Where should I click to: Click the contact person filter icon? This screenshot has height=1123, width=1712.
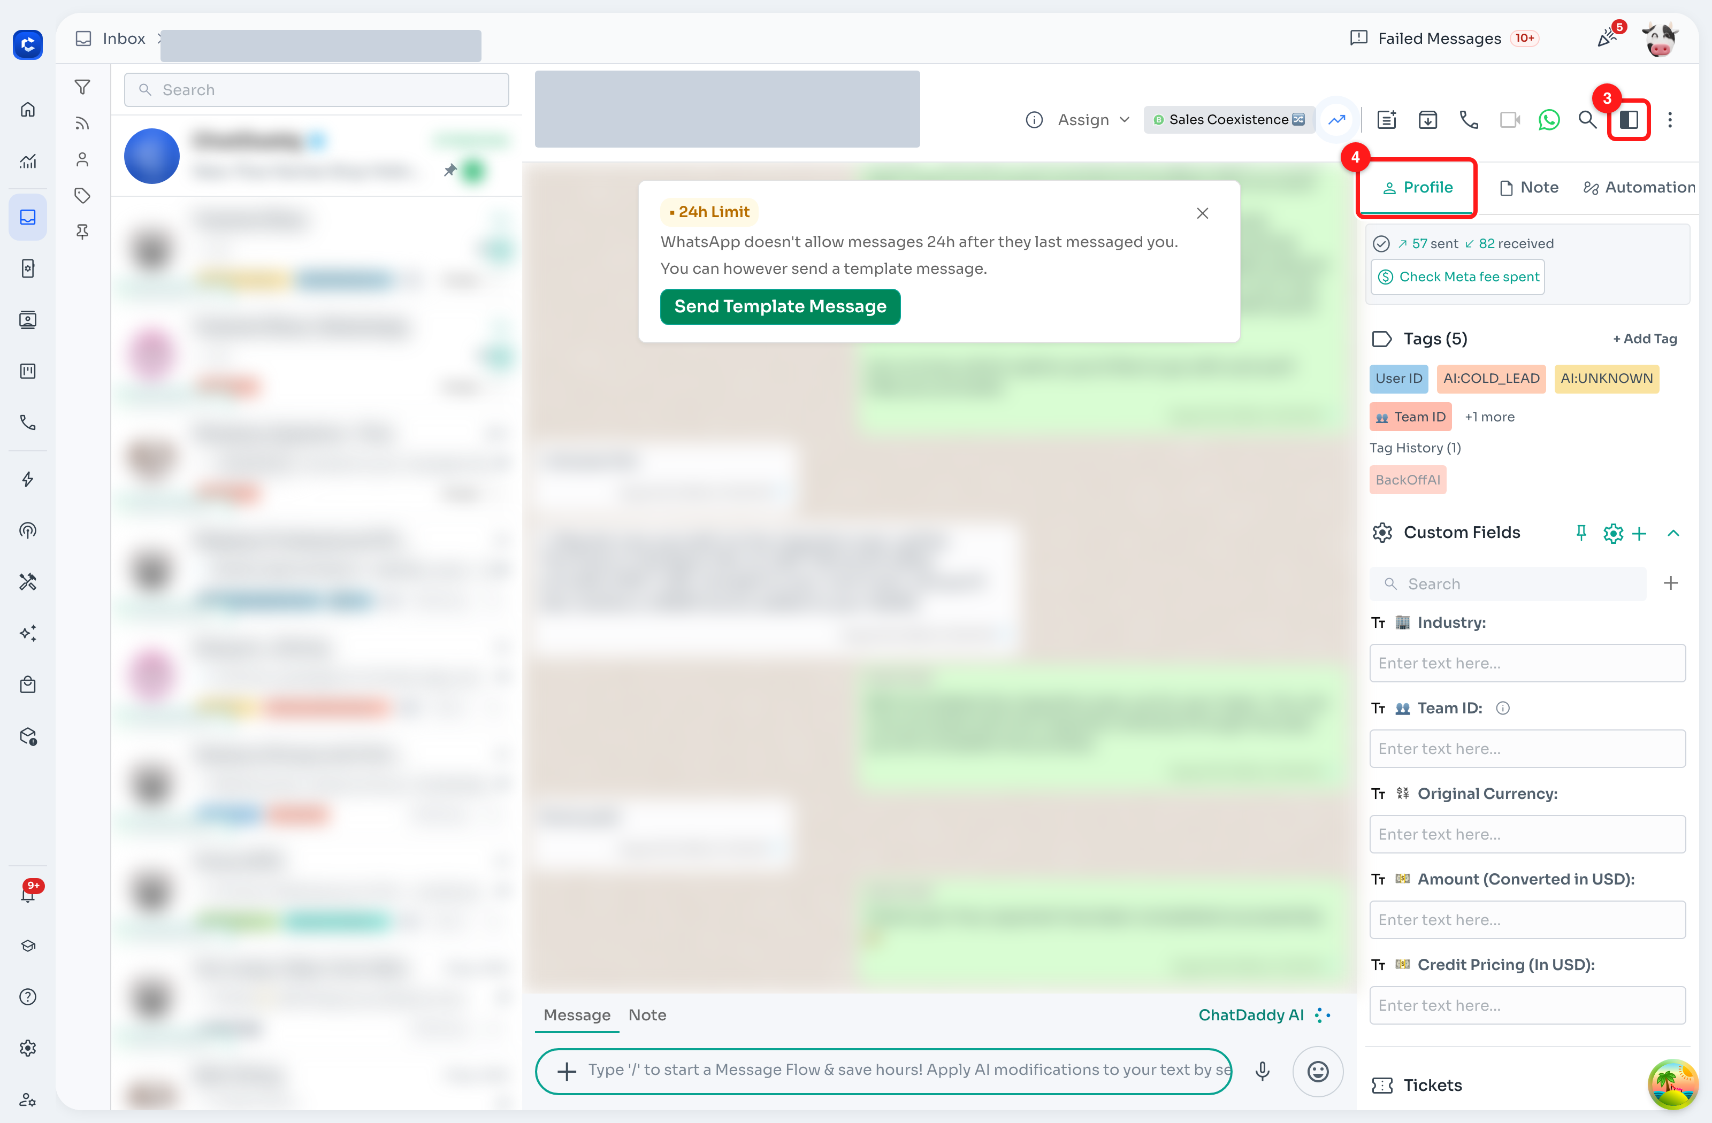coord(83,159)
